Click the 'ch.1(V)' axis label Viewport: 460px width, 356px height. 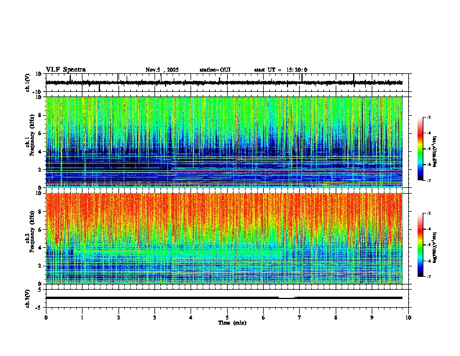(28, 83)
